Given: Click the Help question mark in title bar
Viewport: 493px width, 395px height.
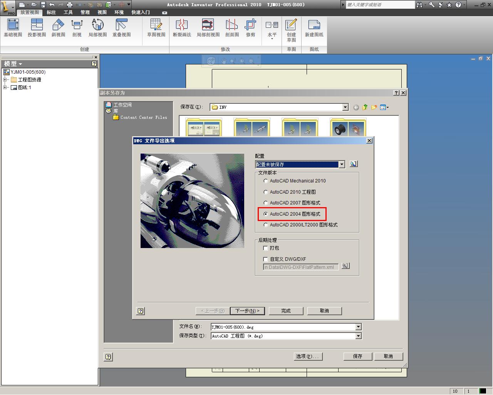Looking at the screenshot, I should [458, 5].
